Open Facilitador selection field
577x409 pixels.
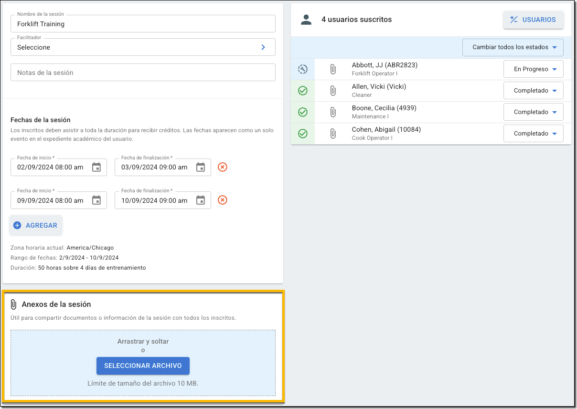tap(143, 47)
